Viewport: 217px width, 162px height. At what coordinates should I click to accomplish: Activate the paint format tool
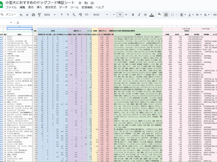[x=39, y=15]
